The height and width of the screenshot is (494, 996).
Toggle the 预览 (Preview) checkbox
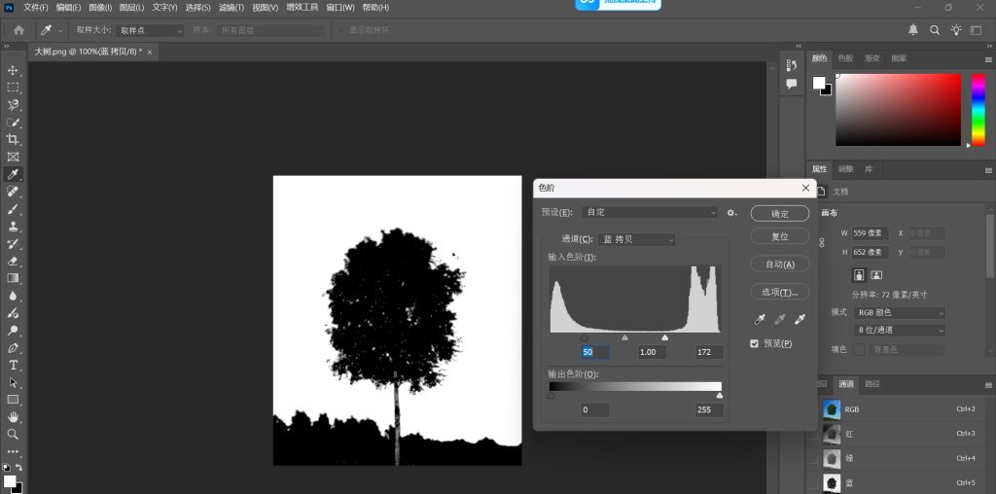[x=755, y=343]
